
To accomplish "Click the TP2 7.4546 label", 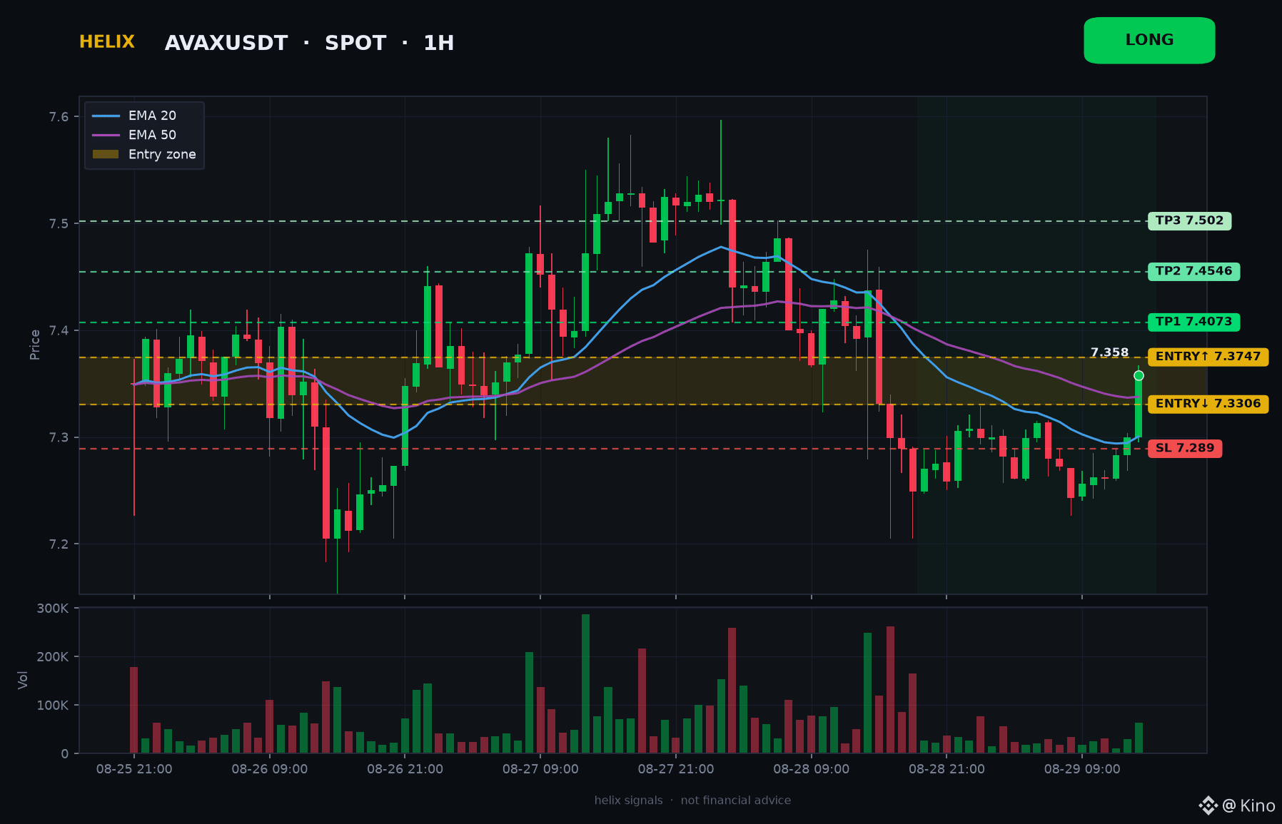I will [1193, 271].
